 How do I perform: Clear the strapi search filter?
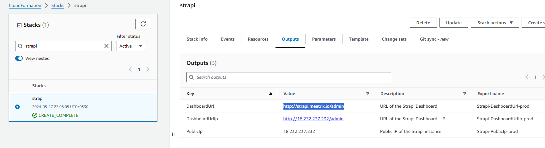106,46
